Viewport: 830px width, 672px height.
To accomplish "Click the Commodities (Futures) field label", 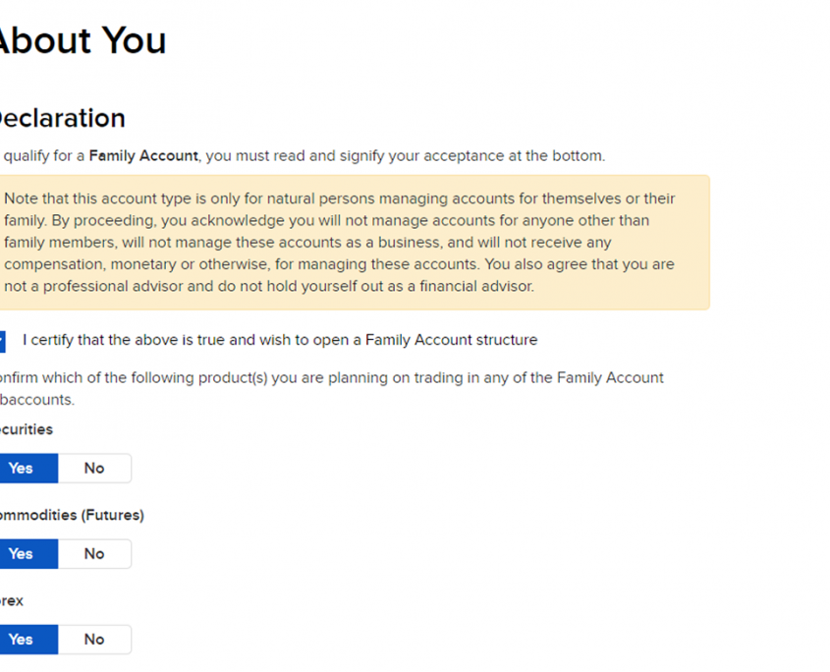I will [72, 515].
